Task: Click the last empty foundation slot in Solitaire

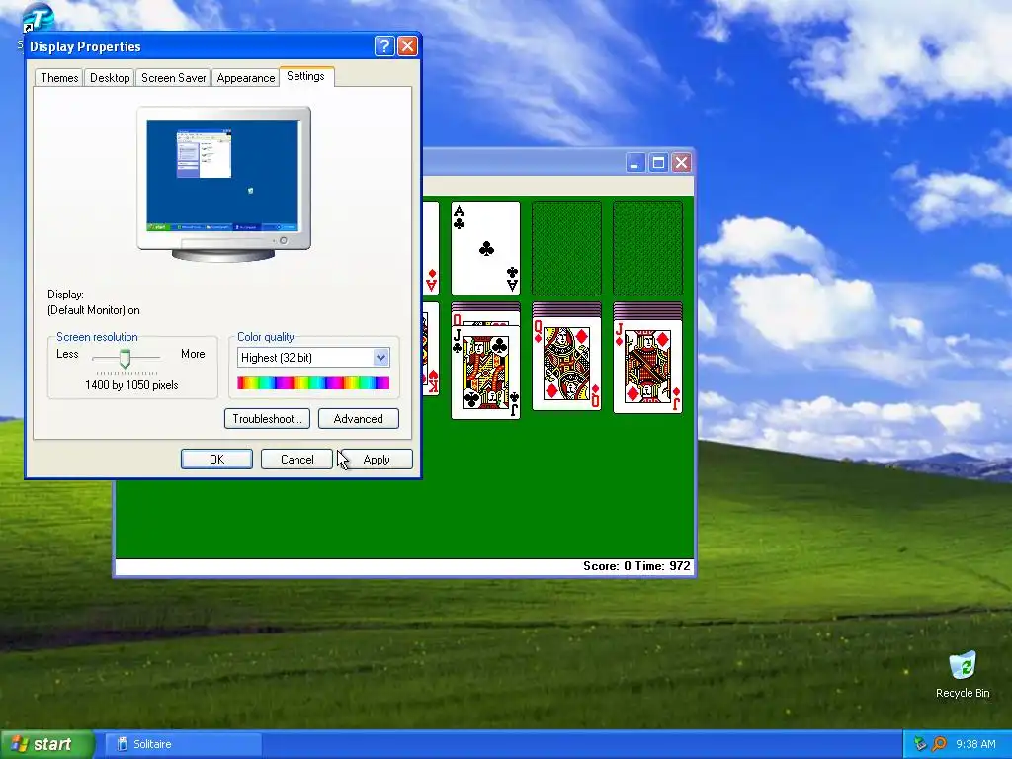Action: [648, 248]
